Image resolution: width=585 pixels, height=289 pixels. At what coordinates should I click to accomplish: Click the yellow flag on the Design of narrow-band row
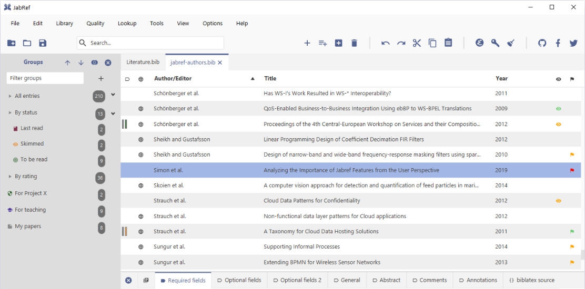(572, 155)
